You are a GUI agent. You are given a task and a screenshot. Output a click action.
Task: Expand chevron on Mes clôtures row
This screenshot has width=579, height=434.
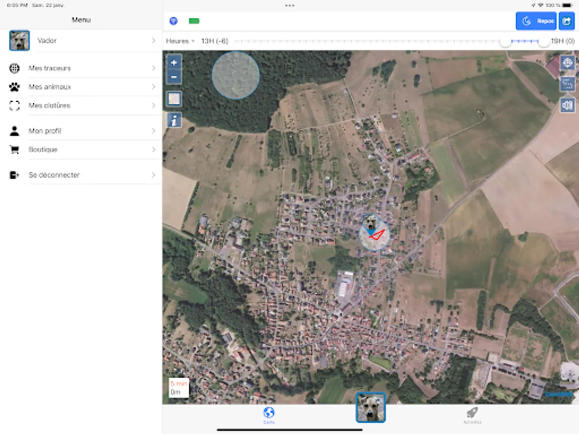click(153, 106)
